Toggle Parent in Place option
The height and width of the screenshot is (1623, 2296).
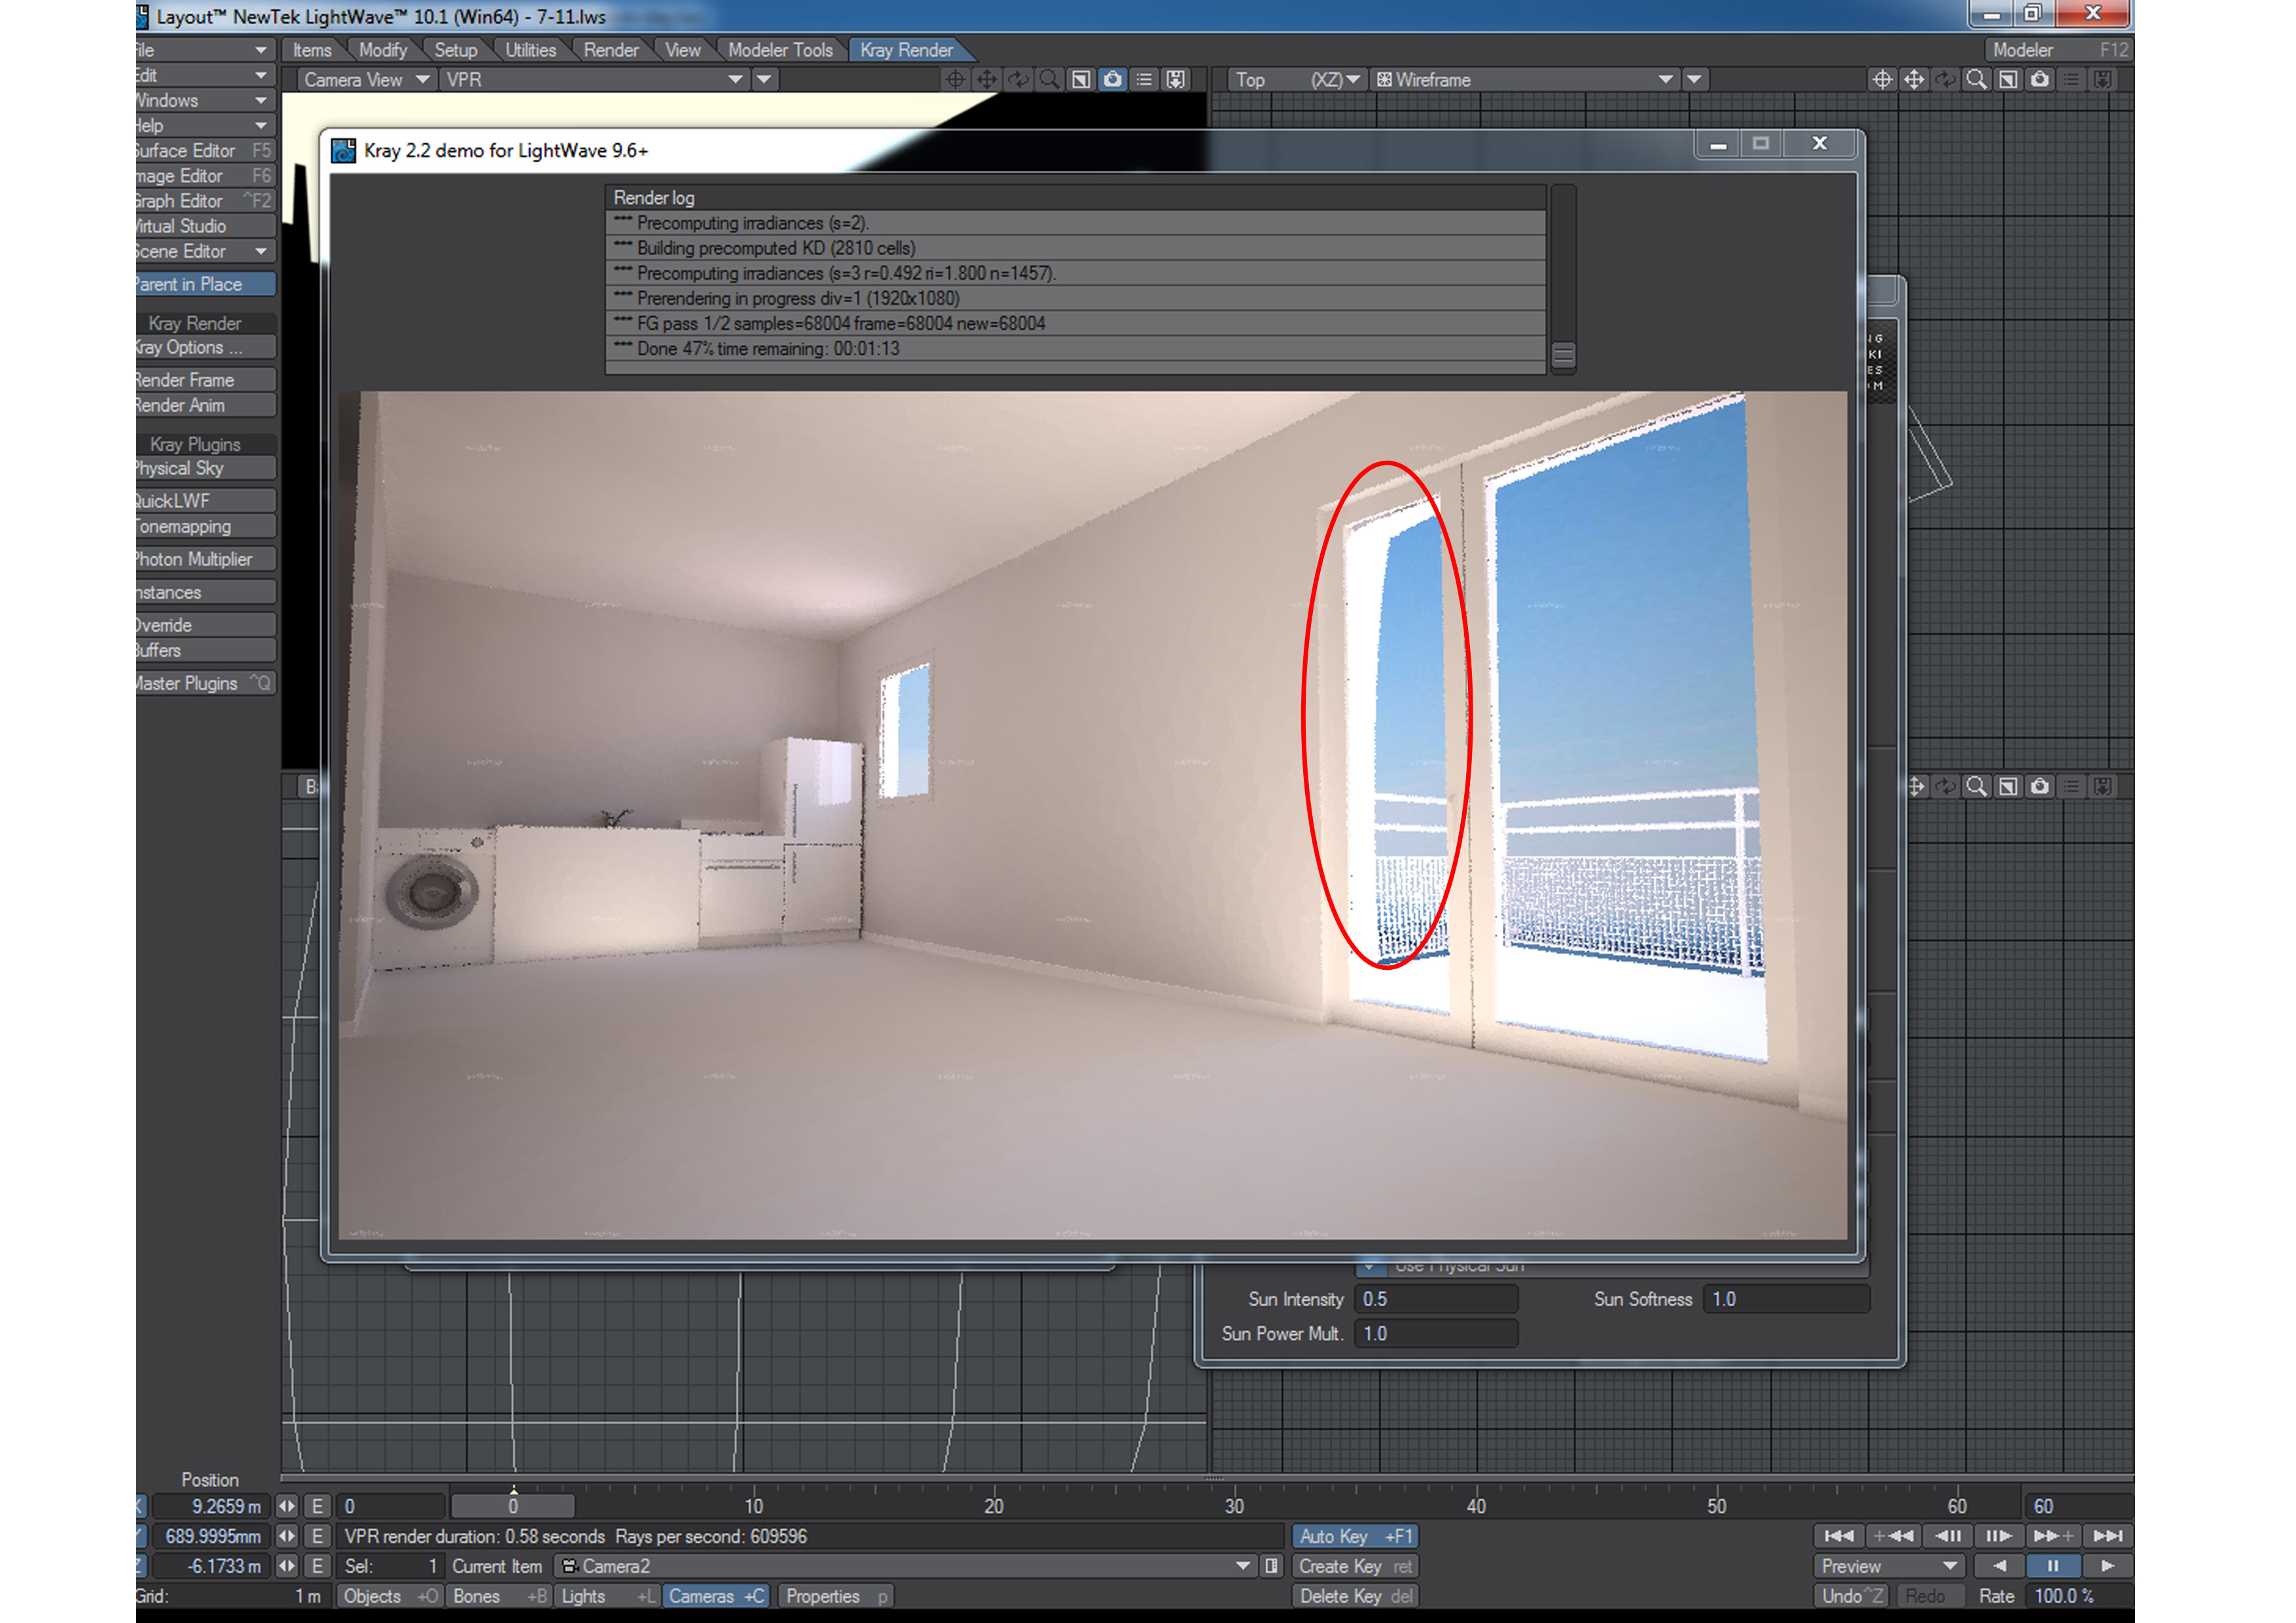[204, 284]
